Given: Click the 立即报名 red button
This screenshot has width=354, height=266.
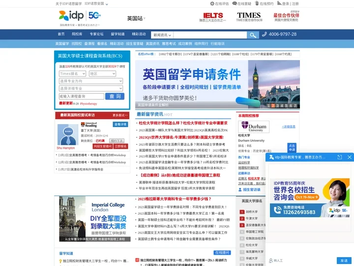Looking at the screenshot, I should (121, 146).
